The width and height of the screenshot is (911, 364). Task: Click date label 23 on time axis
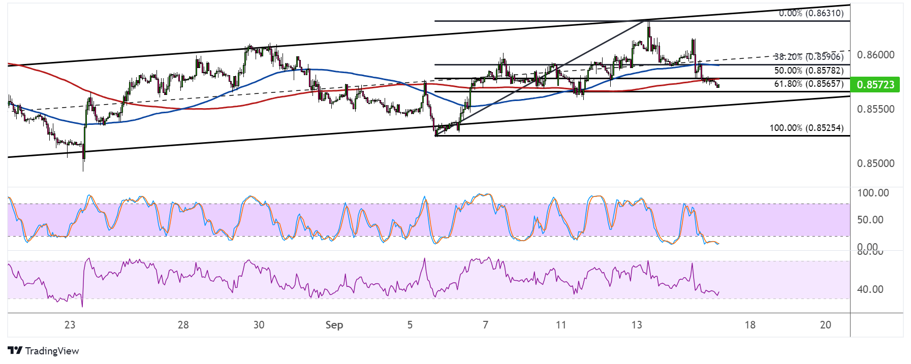coord(70,325)
